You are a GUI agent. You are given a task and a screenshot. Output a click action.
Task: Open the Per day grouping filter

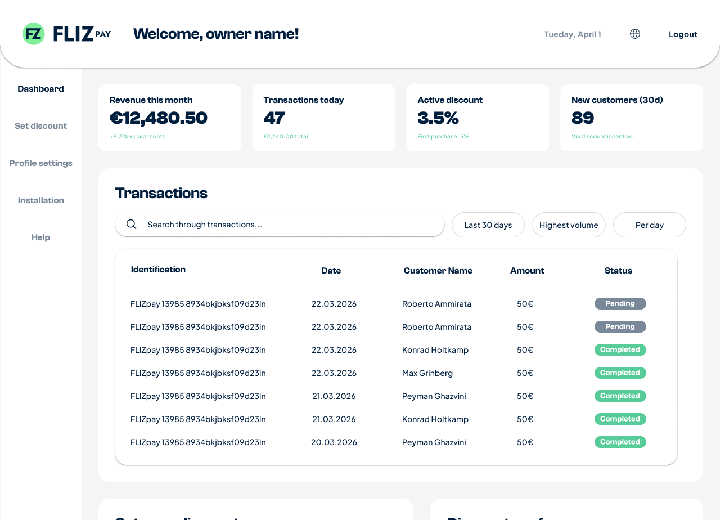pyautogui.click(x=650, y=225)
